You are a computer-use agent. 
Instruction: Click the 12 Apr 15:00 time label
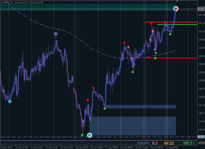[x=51, y=147]
